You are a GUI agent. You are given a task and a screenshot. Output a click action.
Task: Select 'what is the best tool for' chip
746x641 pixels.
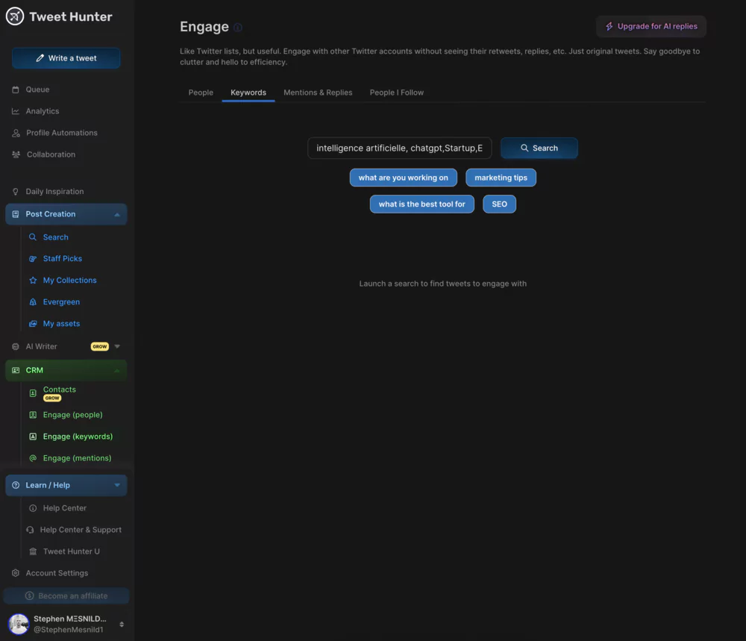[x=422, y=204]
